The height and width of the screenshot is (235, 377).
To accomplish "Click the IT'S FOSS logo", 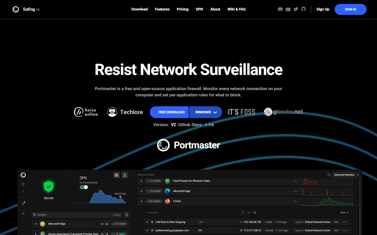I will (242, 112).
